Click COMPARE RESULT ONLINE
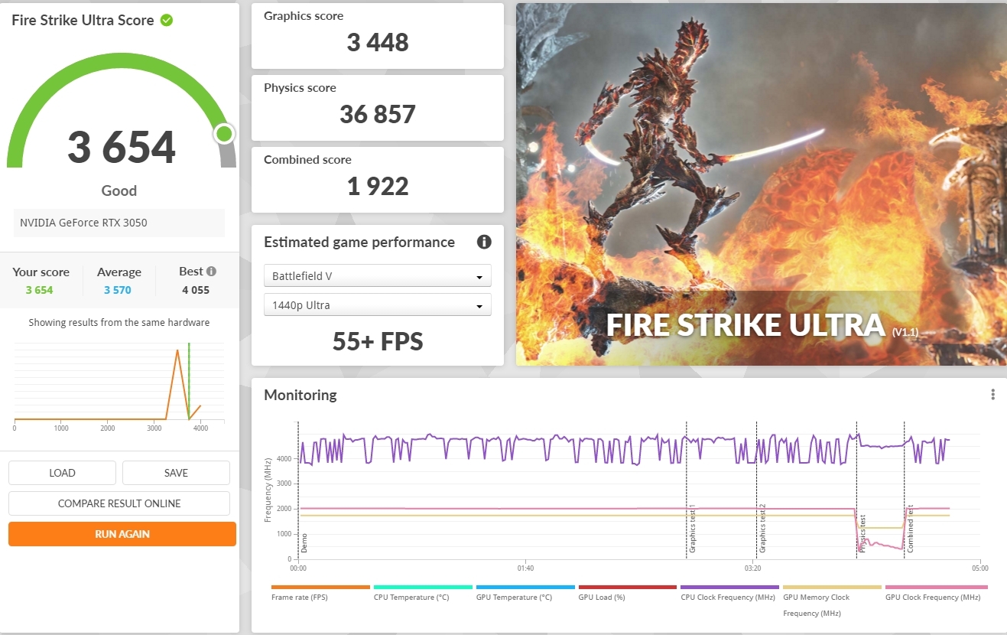 (119, 503)
